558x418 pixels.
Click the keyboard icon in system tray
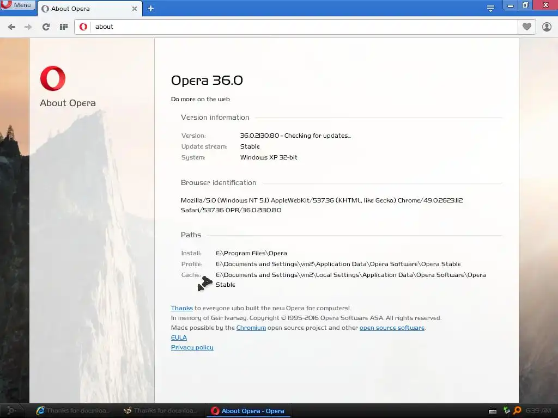tap(493, 411)
